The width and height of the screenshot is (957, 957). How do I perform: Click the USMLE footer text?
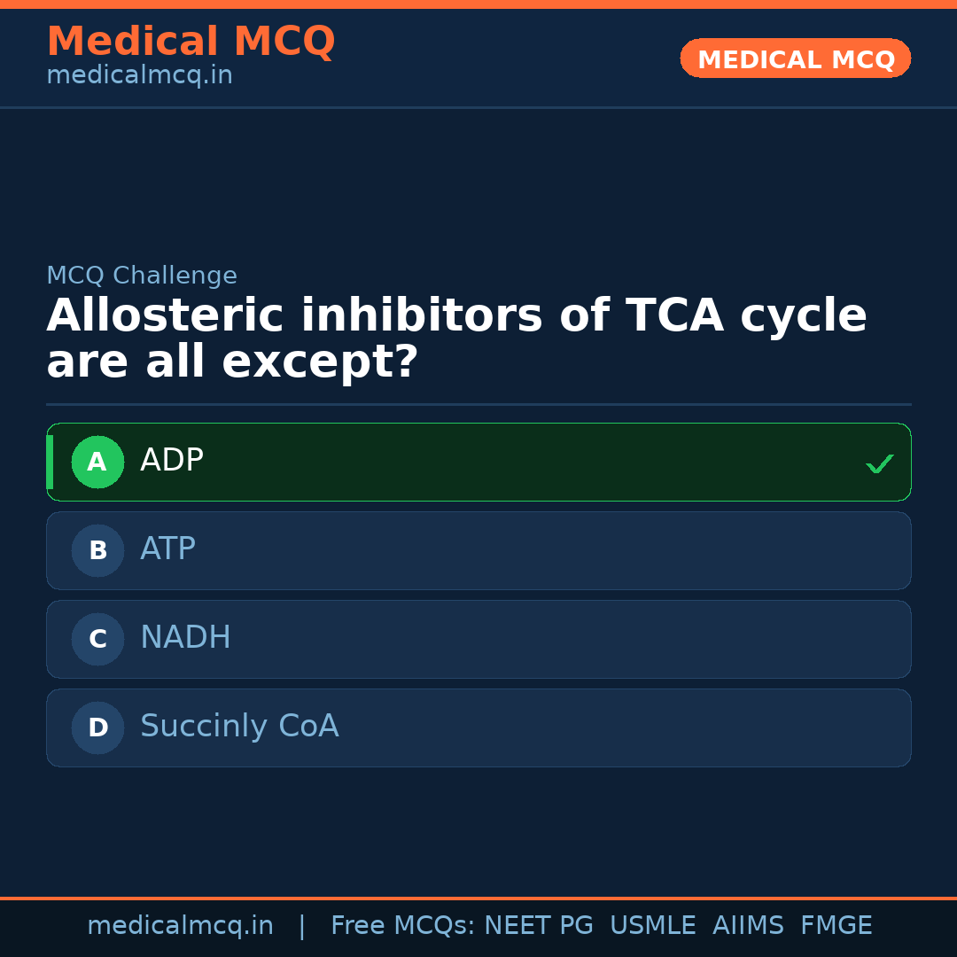pos(652,926)
